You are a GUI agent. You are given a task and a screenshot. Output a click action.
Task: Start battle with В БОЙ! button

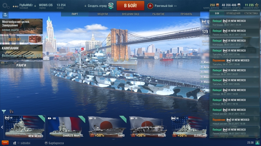(130, 6)
